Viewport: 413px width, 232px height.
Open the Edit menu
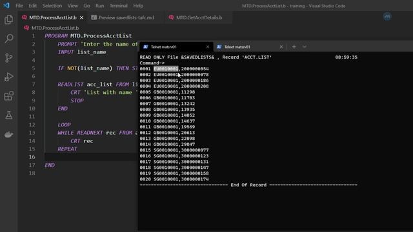pyautogui.click(x=33, y=6)
